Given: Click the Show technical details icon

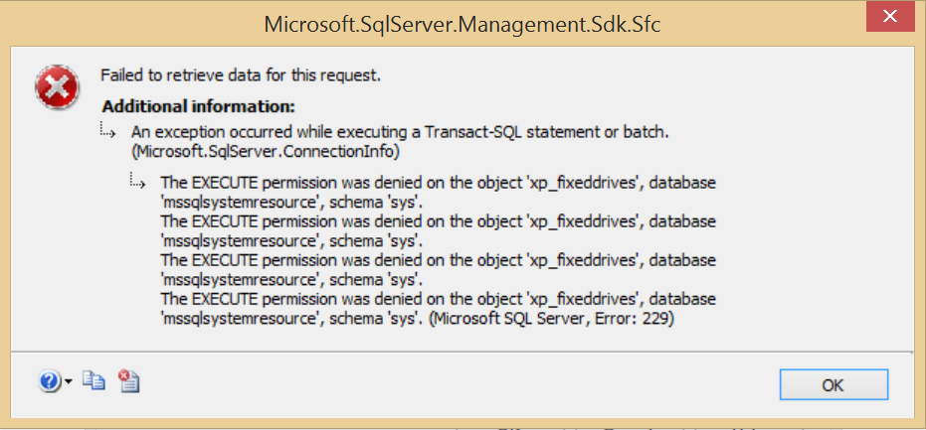Looking at the screenshot, I should 127,381.
